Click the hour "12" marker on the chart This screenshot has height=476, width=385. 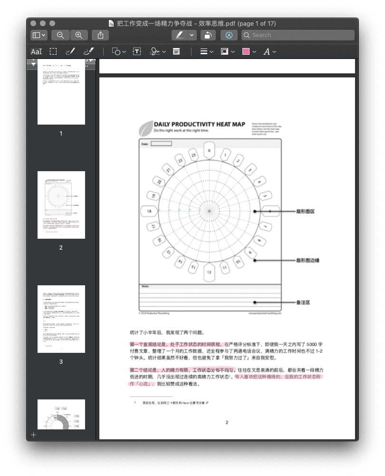tap(209, 272)
